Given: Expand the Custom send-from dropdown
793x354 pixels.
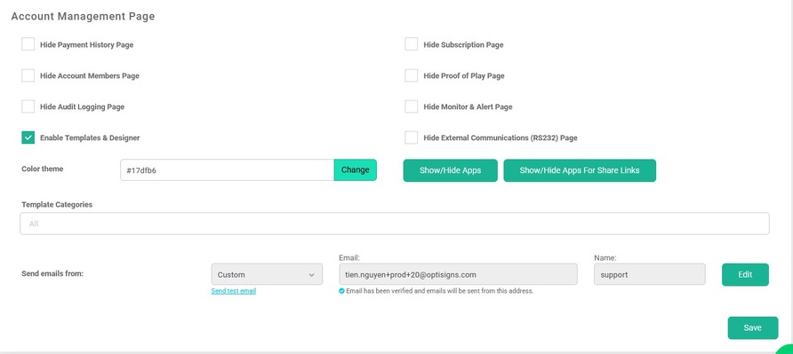Looking at the screenshot, I should point(267,274).
